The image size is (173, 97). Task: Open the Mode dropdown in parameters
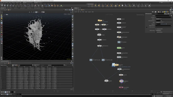click(x=160, y=22)
